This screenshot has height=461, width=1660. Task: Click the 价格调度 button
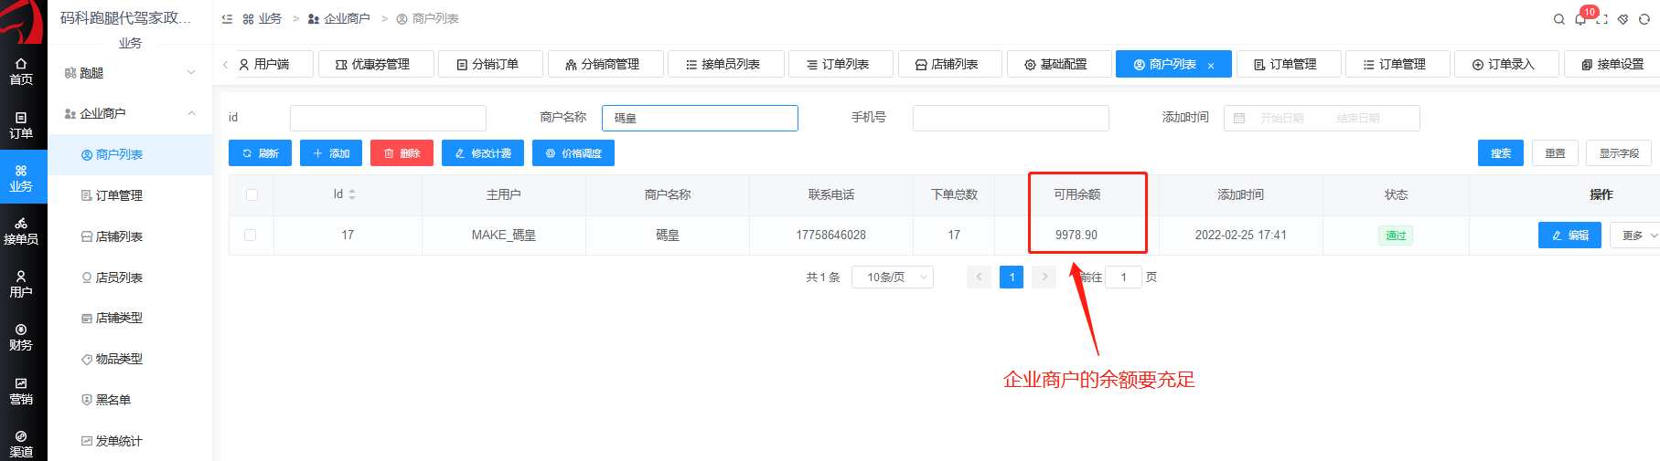573,153
